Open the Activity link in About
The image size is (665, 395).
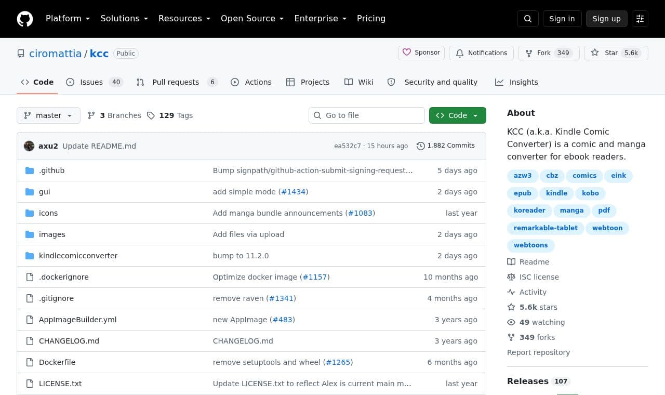(527, 292)
